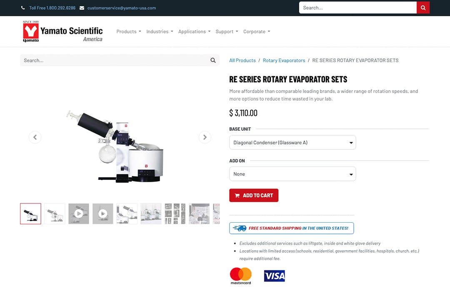The height and width of the screenshot is (299, 450).
Task: Click the customer service email link
Action: 122,8
